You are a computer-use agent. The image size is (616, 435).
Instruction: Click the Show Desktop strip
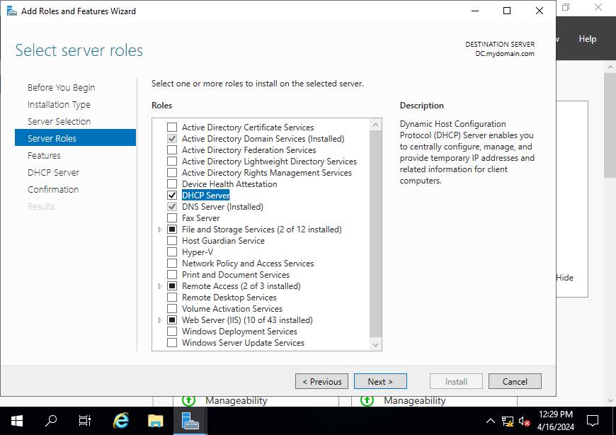tap(614, 421)
